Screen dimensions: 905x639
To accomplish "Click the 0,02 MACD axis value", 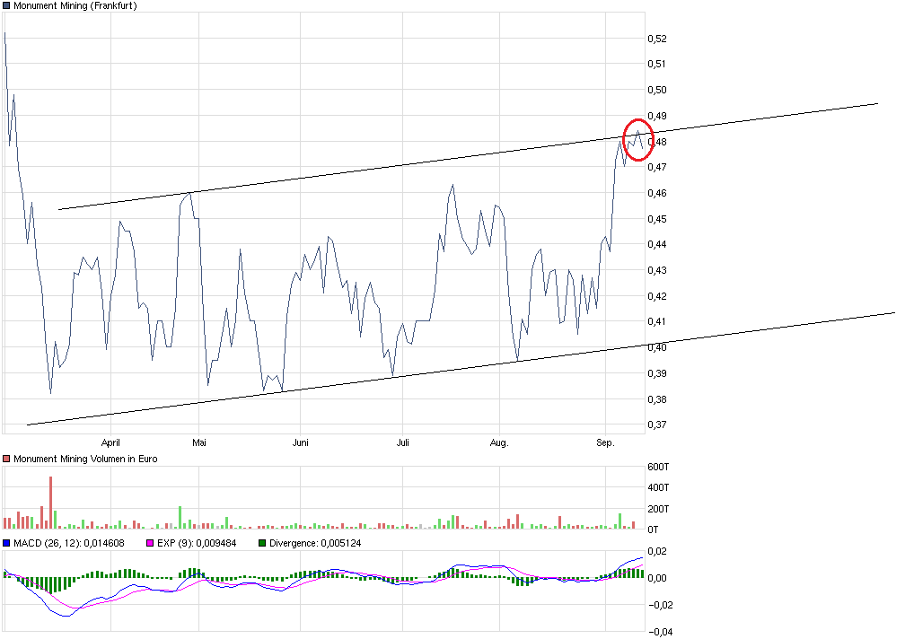I will [x=657, y=552].
